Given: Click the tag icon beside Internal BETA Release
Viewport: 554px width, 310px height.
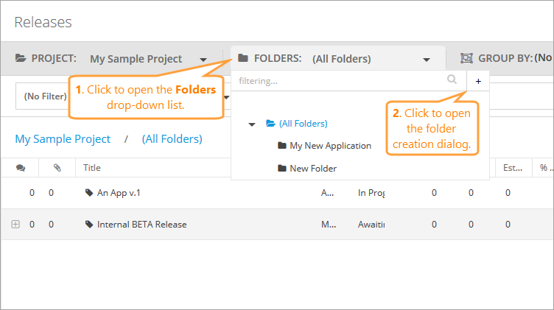Looking at the screenshot, I should click(89, 225).
